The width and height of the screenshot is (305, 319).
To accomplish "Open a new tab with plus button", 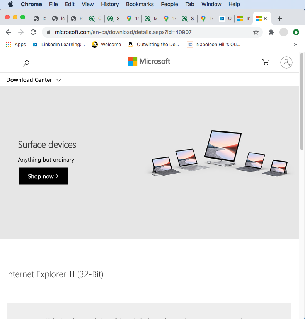I will (x=280, y=19).
